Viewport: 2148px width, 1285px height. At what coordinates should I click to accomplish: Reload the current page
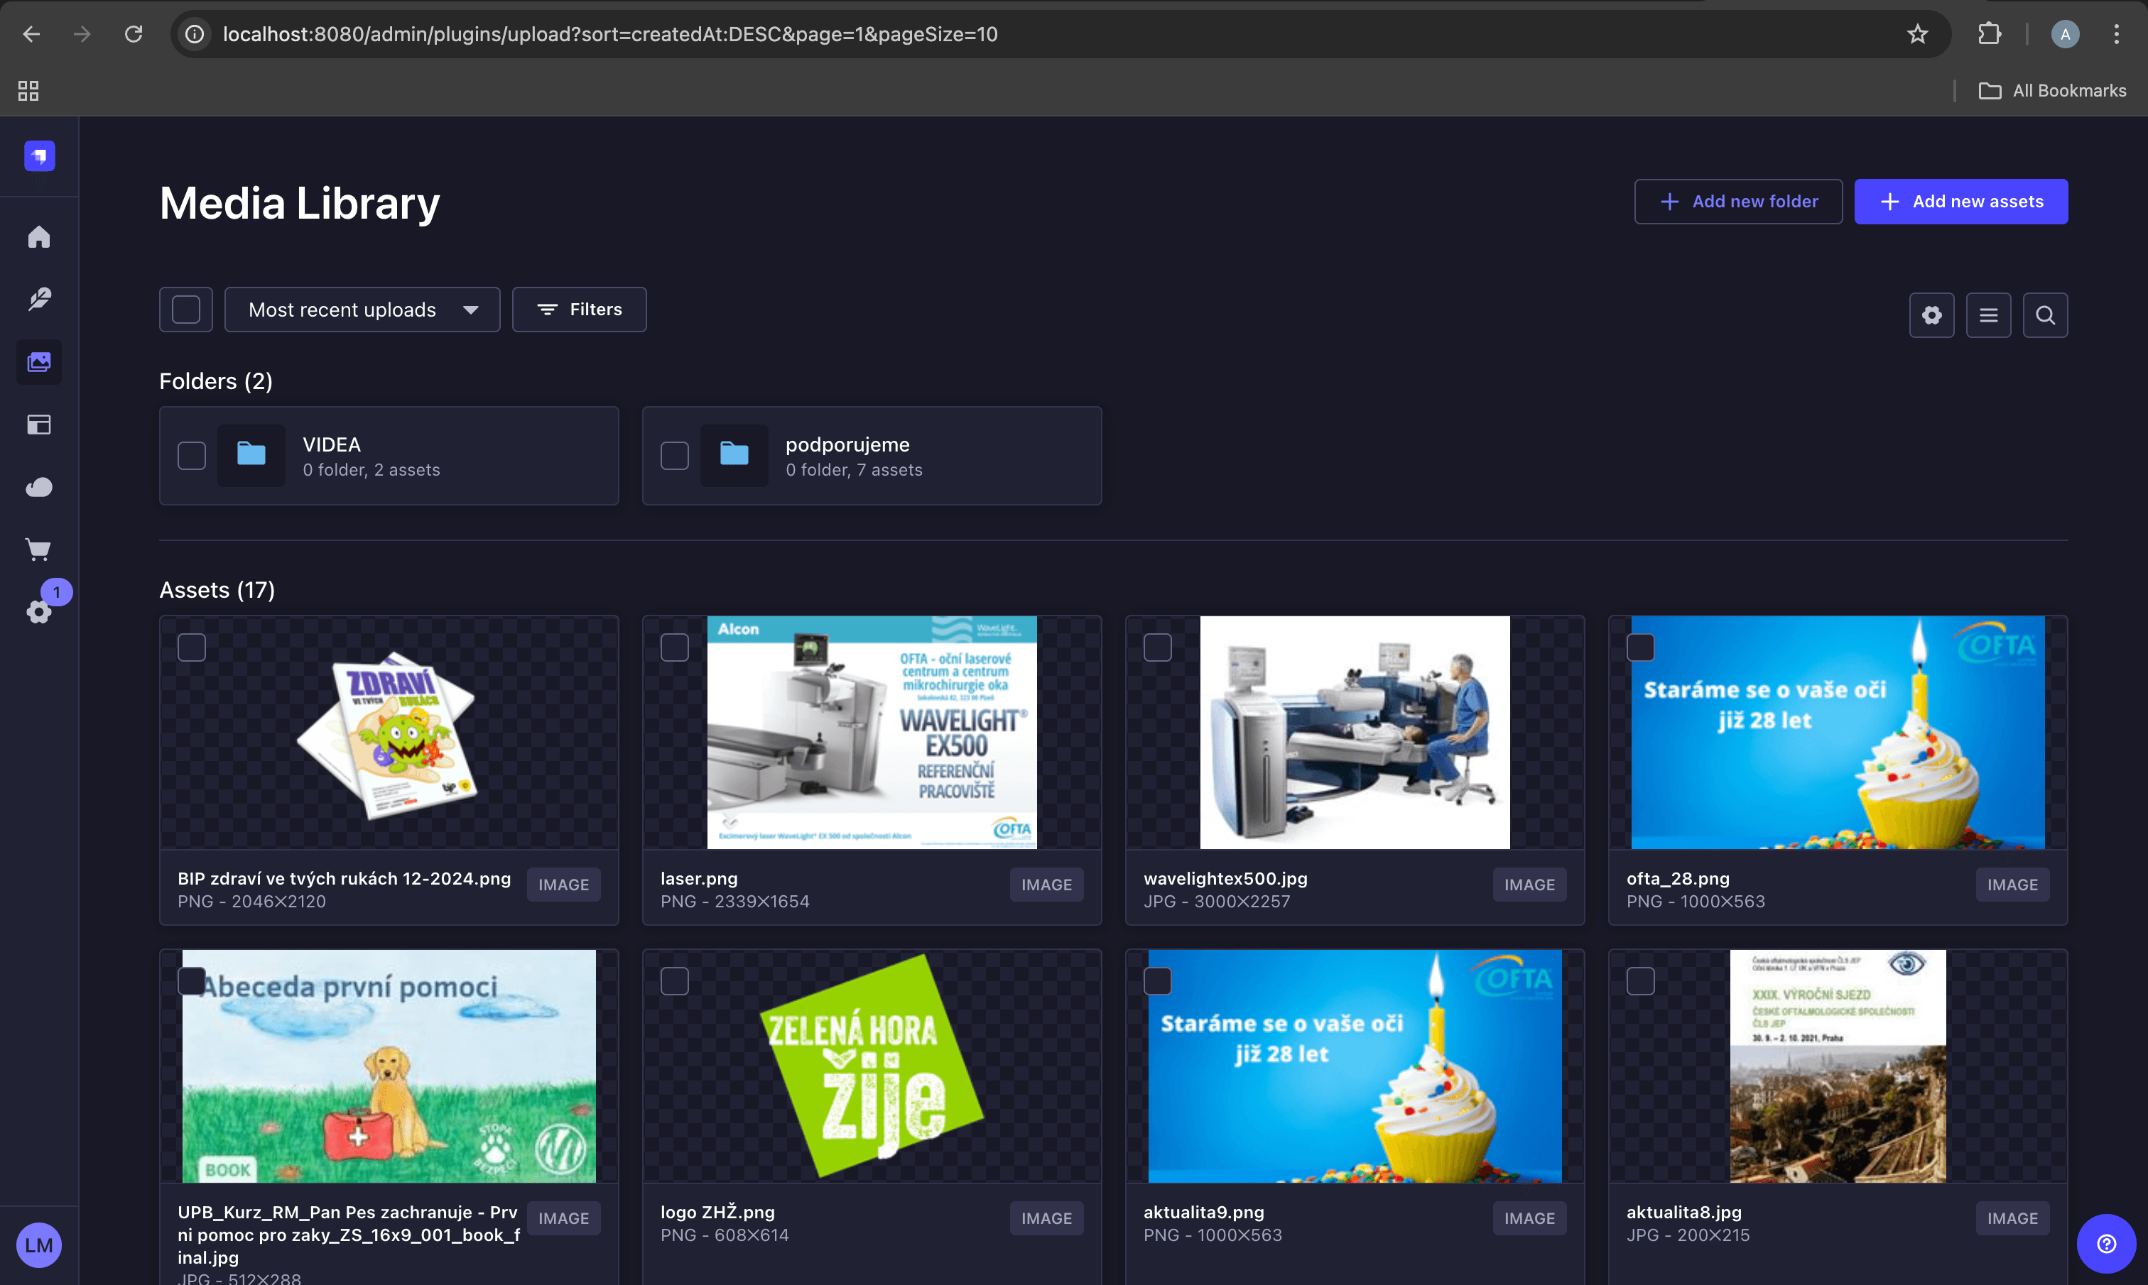pos(134,34)
